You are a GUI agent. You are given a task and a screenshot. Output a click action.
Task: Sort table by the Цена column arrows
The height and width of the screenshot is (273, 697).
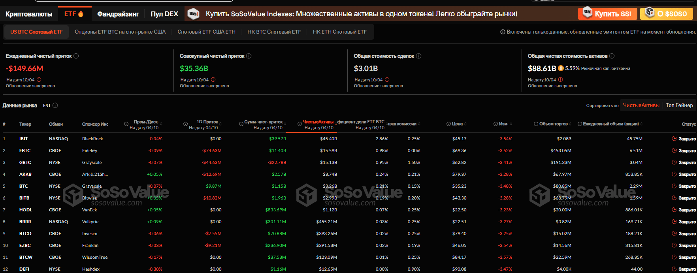click(x=465, y=124)
